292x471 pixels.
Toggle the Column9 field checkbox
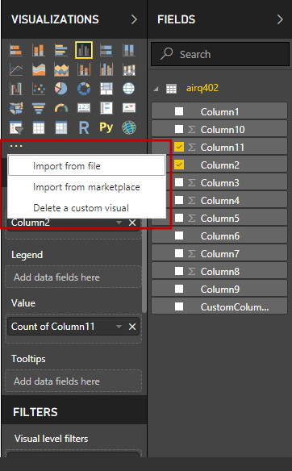(179, 289)
